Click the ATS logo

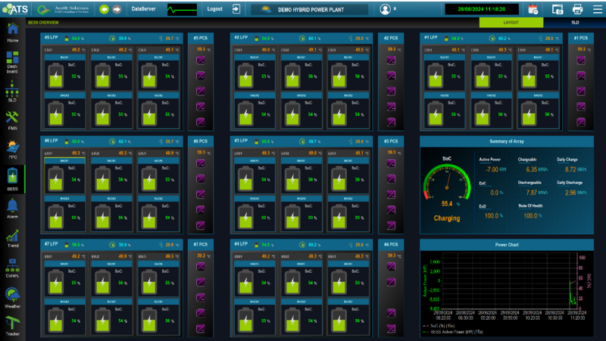click(x=15, y=9)
